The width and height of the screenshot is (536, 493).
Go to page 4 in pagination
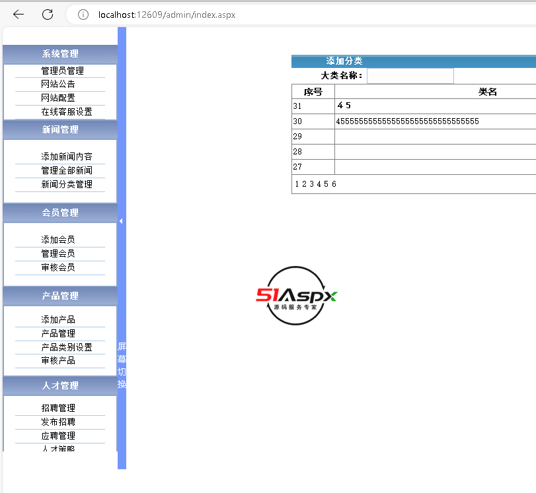pos(319,184)
